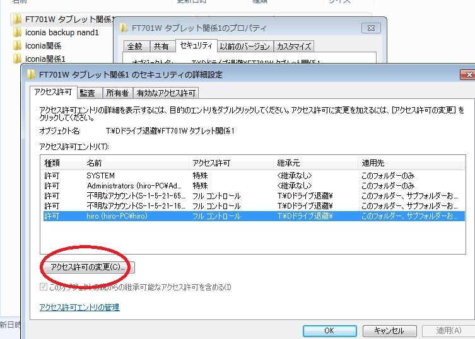Open the 以前のバージョン tab
The image size is (475, 339).
[245, 46]
